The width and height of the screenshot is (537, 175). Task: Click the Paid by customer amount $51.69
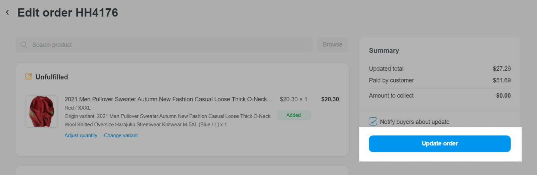(502, 80)
